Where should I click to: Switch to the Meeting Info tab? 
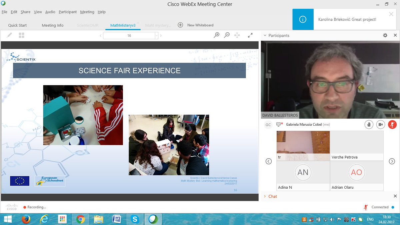(53, 25)
